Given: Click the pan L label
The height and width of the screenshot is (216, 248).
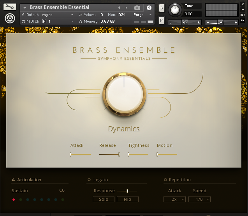Looking at the screenshot, I should (x=171, y=23).
